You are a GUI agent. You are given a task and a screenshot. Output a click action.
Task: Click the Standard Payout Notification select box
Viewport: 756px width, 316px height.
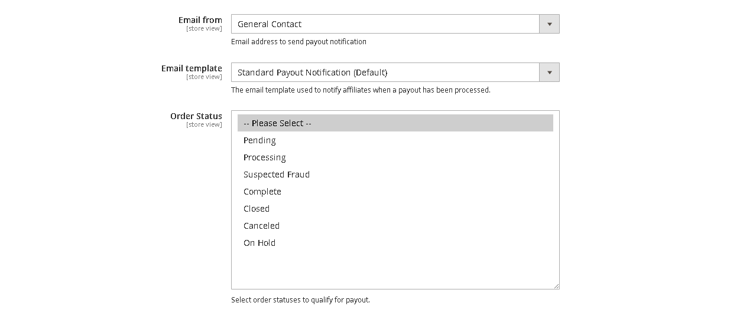[385, 73]
